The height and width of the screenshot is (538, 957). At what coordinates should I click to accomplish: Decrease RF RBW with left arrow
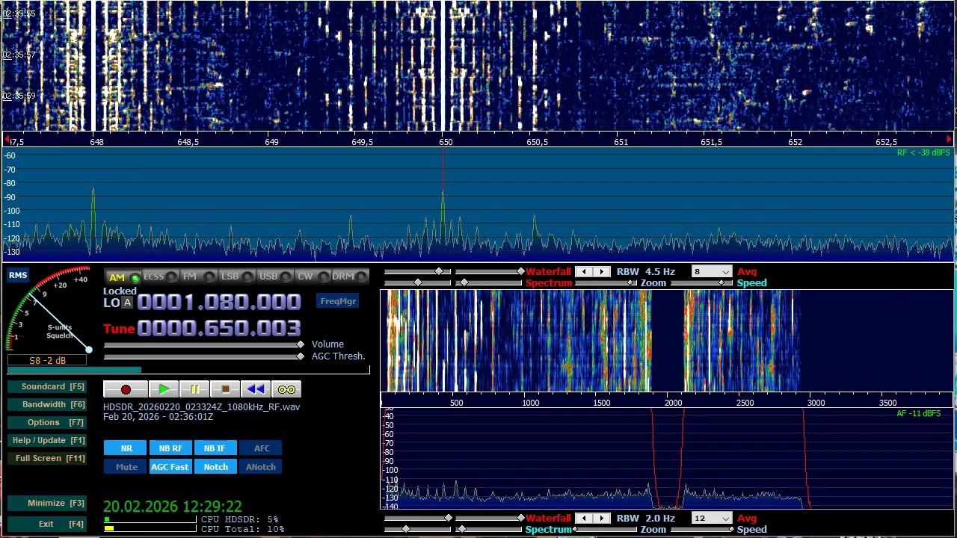pos(584,272)
